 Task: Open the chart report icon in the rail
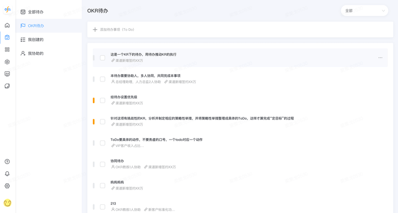tap(7, 74)
